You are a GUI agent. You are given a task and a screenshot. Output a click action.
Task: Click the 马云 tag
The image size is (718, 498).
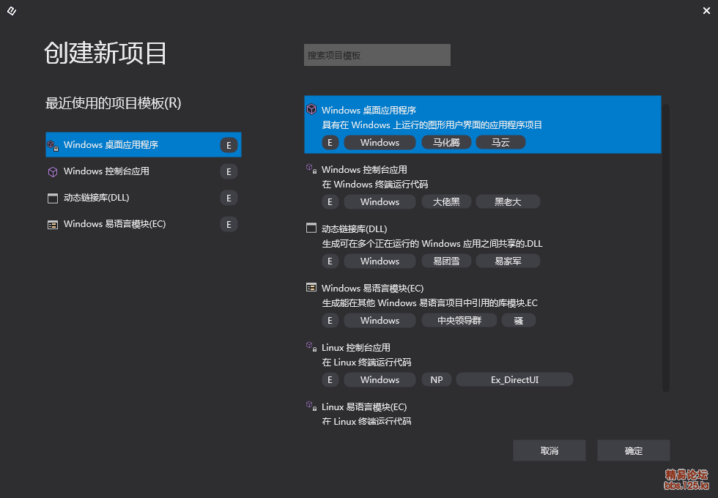coord(500,142)
